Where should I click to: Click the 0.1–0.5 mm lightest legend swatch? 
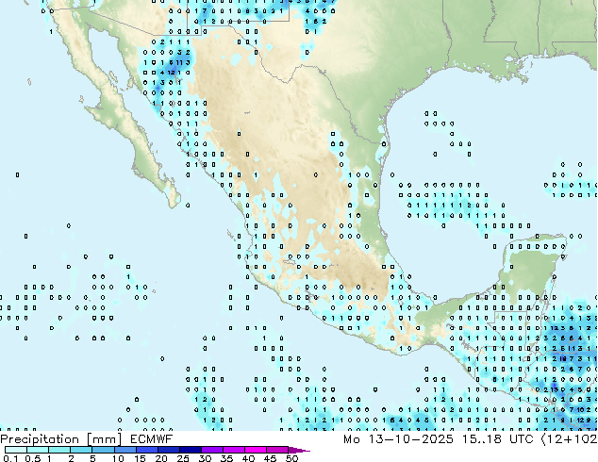(x=16, y=450)
